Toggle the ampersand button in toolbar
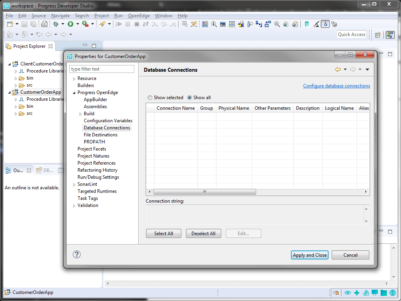 325,24
